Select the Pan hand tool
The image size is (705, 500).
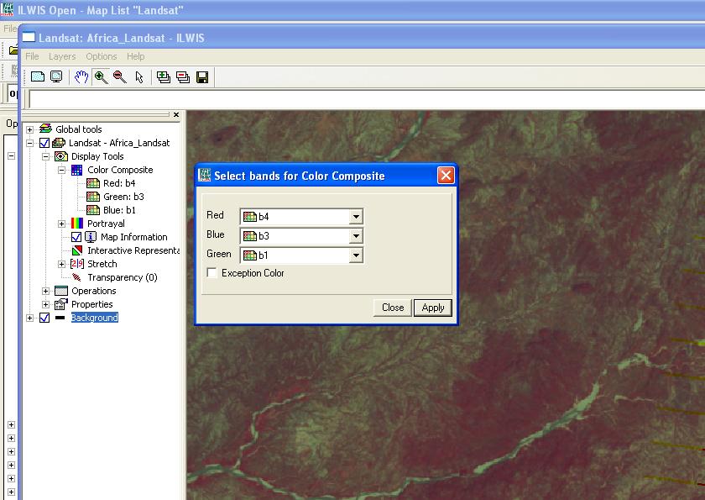coord(81,77)
